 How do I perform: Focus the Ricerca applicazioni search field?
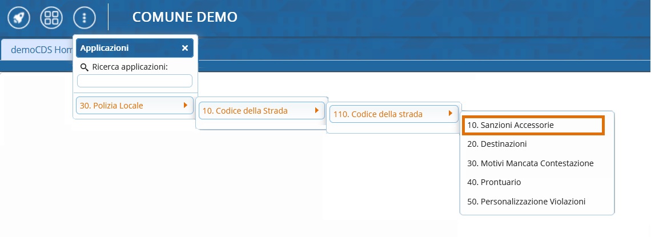[135, 81]
